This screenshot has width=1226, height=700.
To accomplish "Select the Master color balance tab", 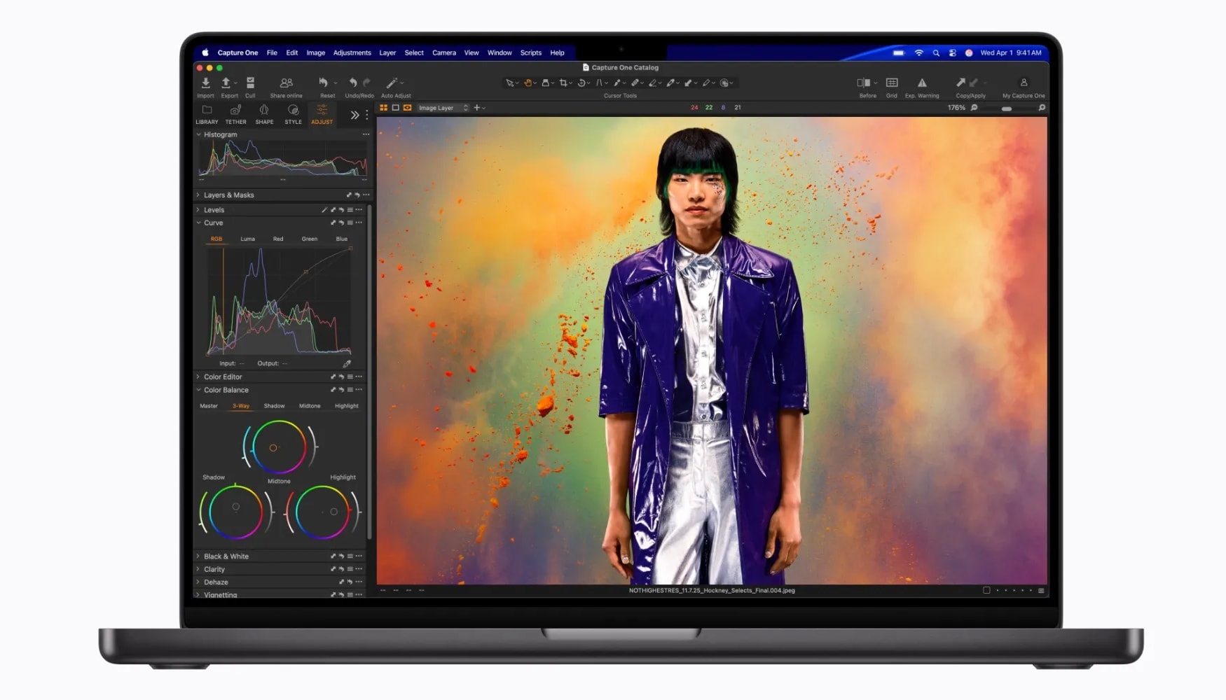I will [x=209, y=406].
